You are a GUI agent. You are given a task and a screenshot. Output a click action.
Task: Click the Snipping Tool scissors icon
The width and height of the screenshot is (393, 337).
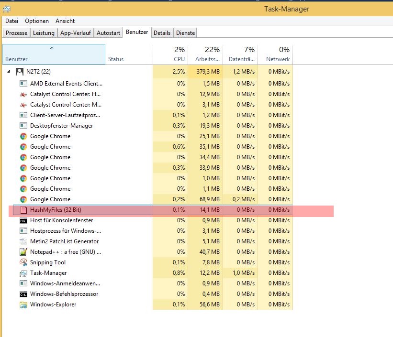click(x=23, y=262)
